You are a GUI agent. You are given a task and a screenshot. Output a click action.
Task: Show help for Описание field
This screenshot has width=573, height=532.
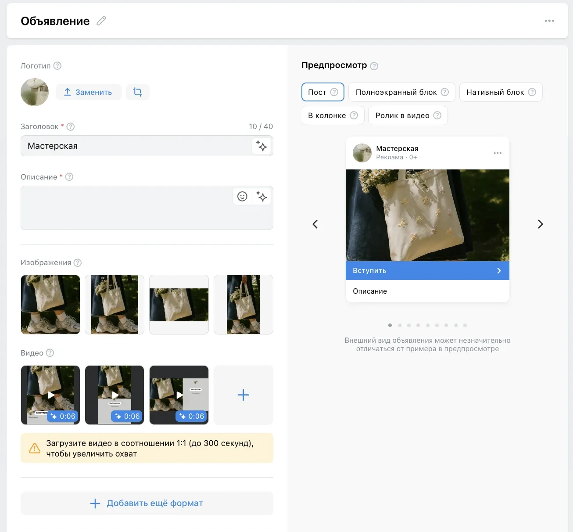pos(69,177)
